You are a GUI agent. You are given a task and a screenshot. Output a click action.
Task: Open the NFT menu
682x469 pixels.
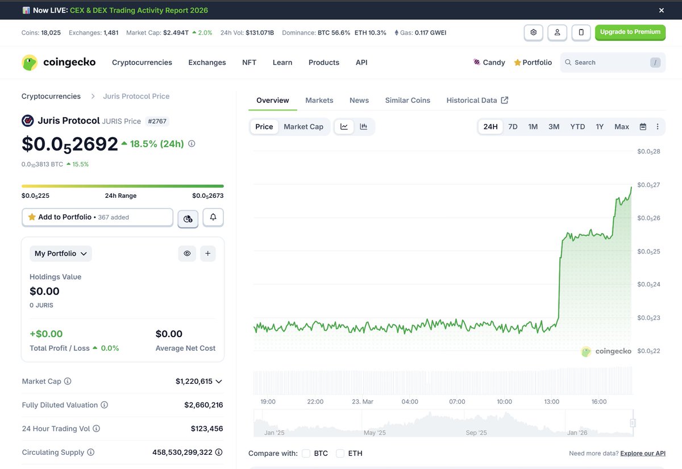coord(249,63)
